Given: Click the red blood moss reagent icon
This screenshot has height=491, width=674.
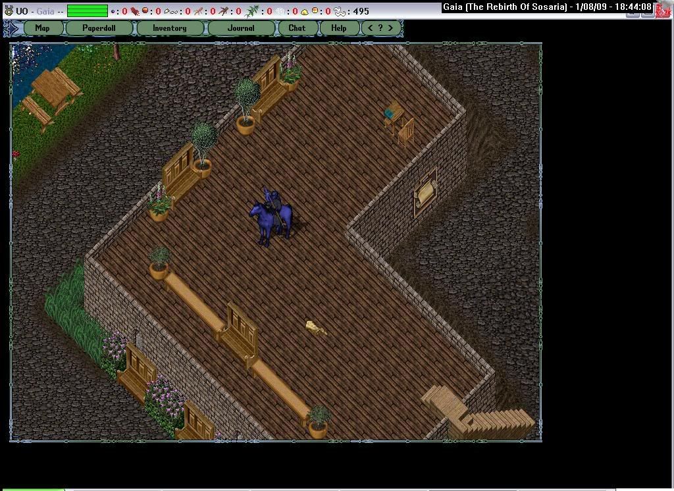Looking at the screenshot, I should [135, 11].
